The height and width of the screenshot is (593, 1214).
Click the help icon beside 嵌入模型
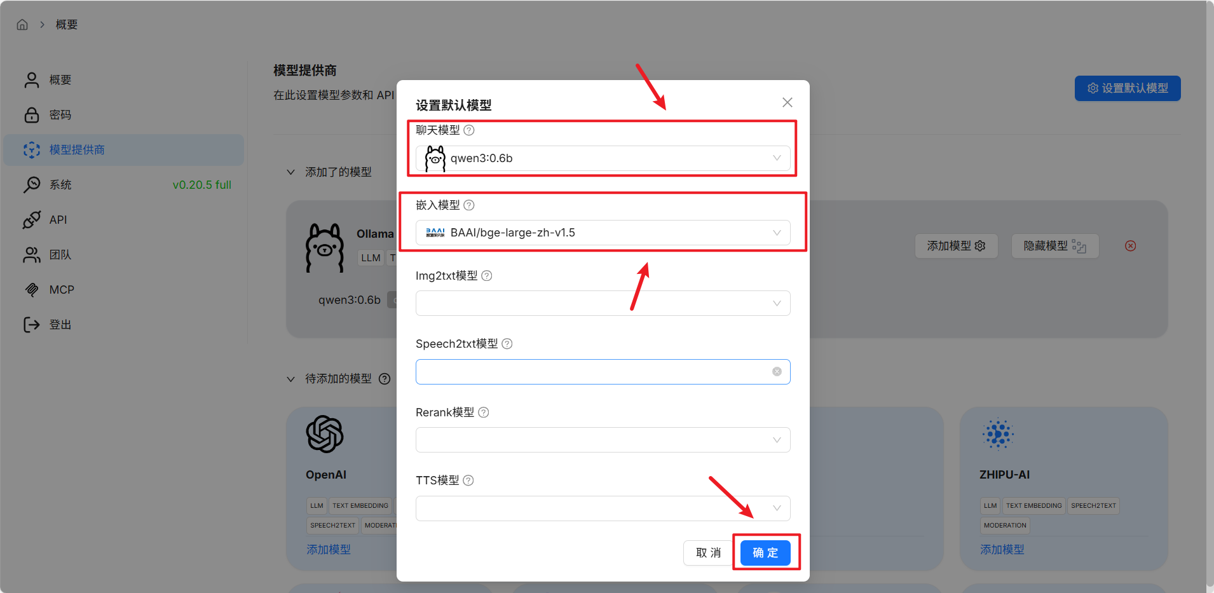point(469,205)
